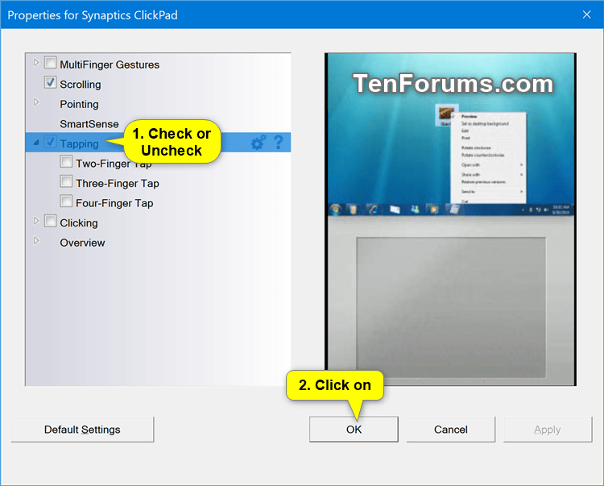
Task: Collapse the Tapping tree node
Action: pyautogui.click(x=36, y=143)
